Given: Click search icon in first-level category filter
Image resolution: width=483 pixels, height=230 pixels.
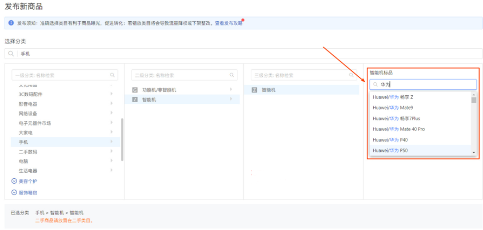Looking at the screenshot, I should 112,75.
